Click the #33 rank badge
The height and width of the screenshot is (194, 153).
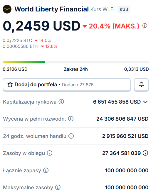pyautogui.click(x=124, y=9)
